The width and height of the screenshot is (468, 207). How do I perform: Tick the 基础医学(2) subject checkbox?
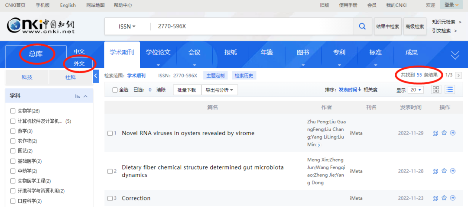pos(13,161)
